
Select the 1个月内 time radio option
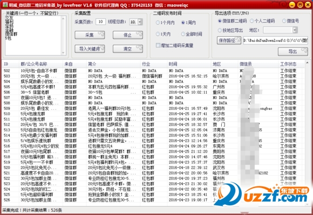165,23
